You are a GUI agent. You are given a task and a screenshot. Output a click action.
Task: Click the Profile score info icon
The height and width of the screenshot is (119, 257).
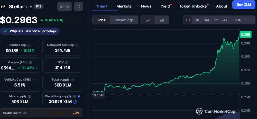click(x=24, y=113)
